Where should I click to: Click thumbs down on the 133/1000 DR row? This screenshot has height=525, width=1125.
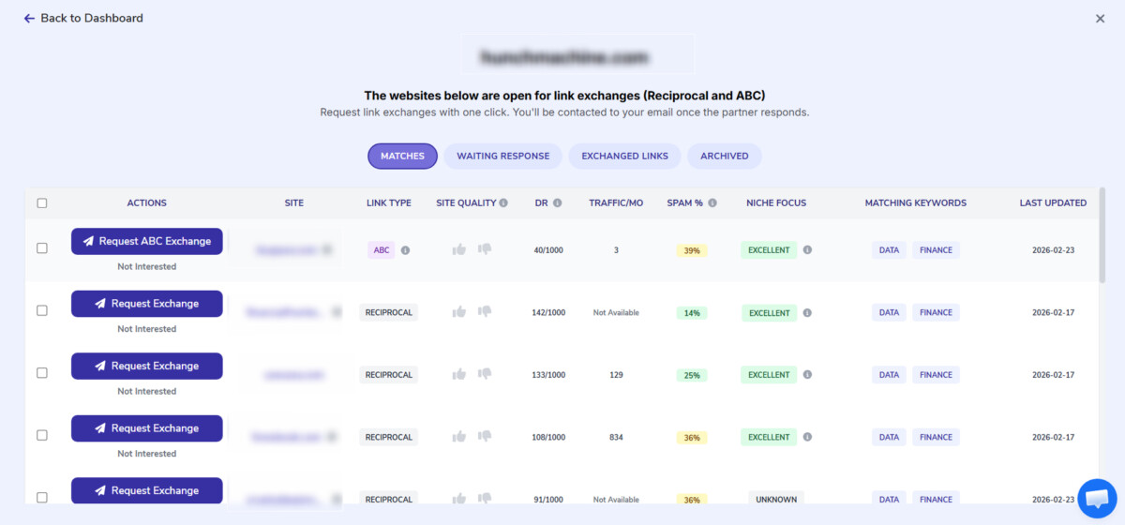pos(485,374)
